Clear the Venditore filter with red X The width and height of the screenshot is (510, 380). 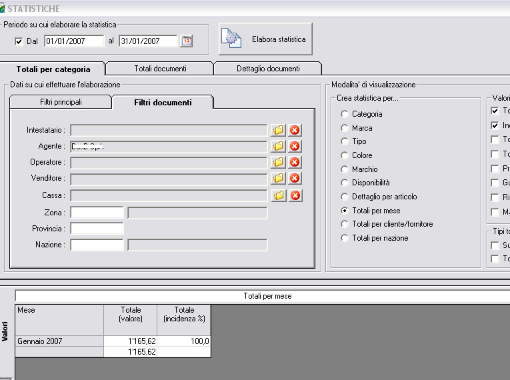[x=295, y=179]
